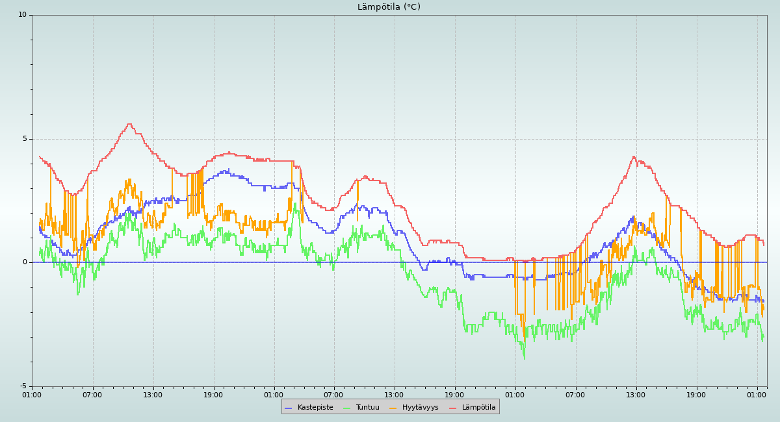Click the first 13:00 x-axis label

point(153,395)
